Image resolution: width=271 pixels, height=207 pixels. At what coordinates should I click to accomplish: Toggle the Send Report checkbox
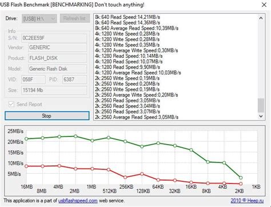11,104
